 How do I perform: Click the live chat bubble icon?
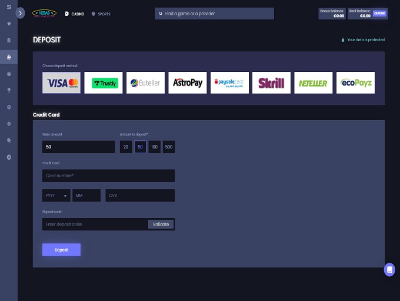click(x=389, y=269)
